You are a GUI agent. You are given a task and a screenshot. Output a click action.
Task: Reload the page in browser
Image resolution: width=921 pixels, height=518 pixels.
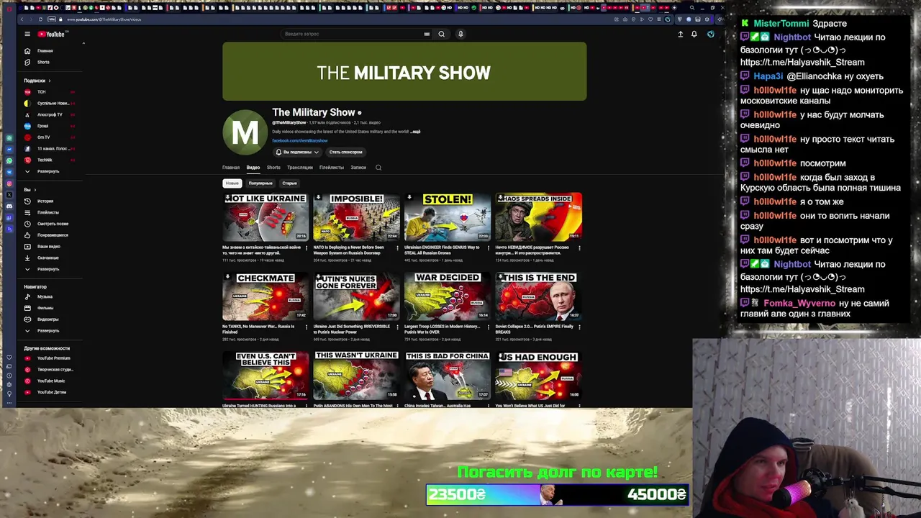(40, 19)
